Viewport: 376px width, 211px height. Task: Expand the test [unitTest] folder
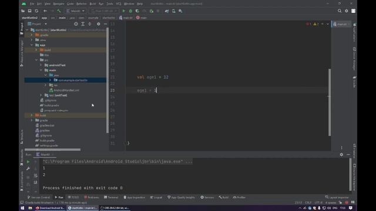point(41,95)
